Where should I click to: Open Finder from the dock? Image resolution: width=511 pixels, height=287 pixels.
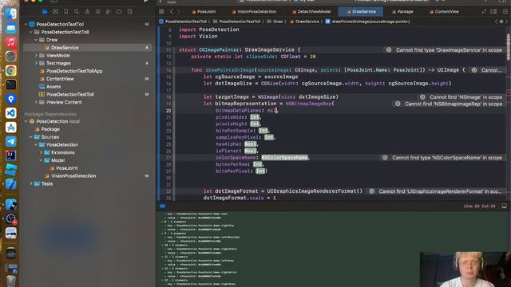point(10,14)
